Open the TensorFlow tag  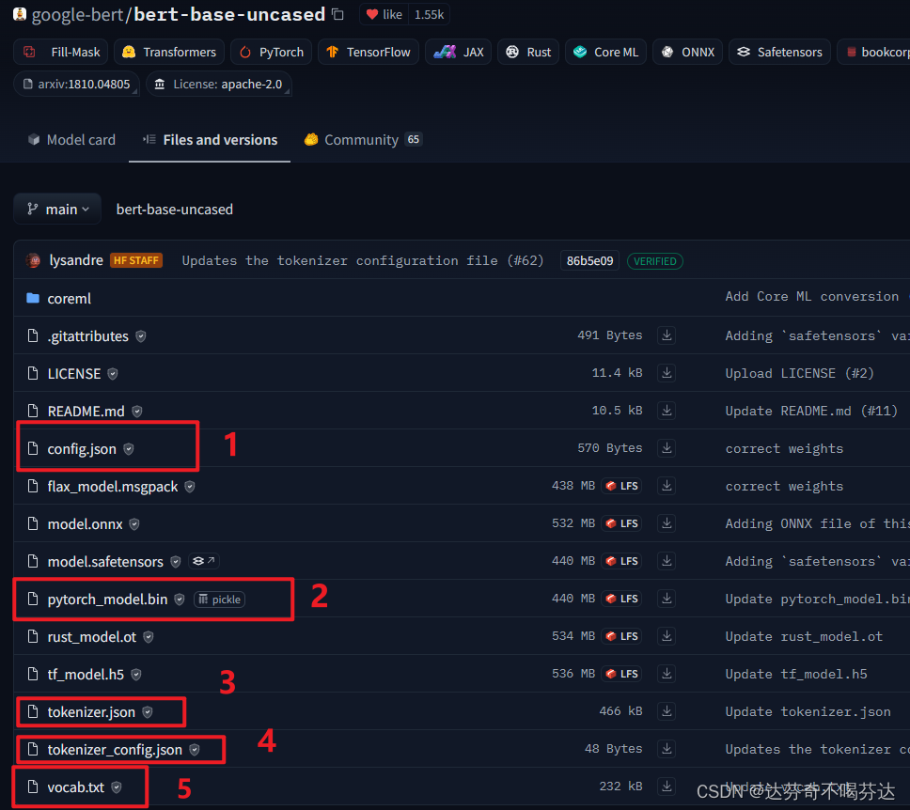[368, 53]
